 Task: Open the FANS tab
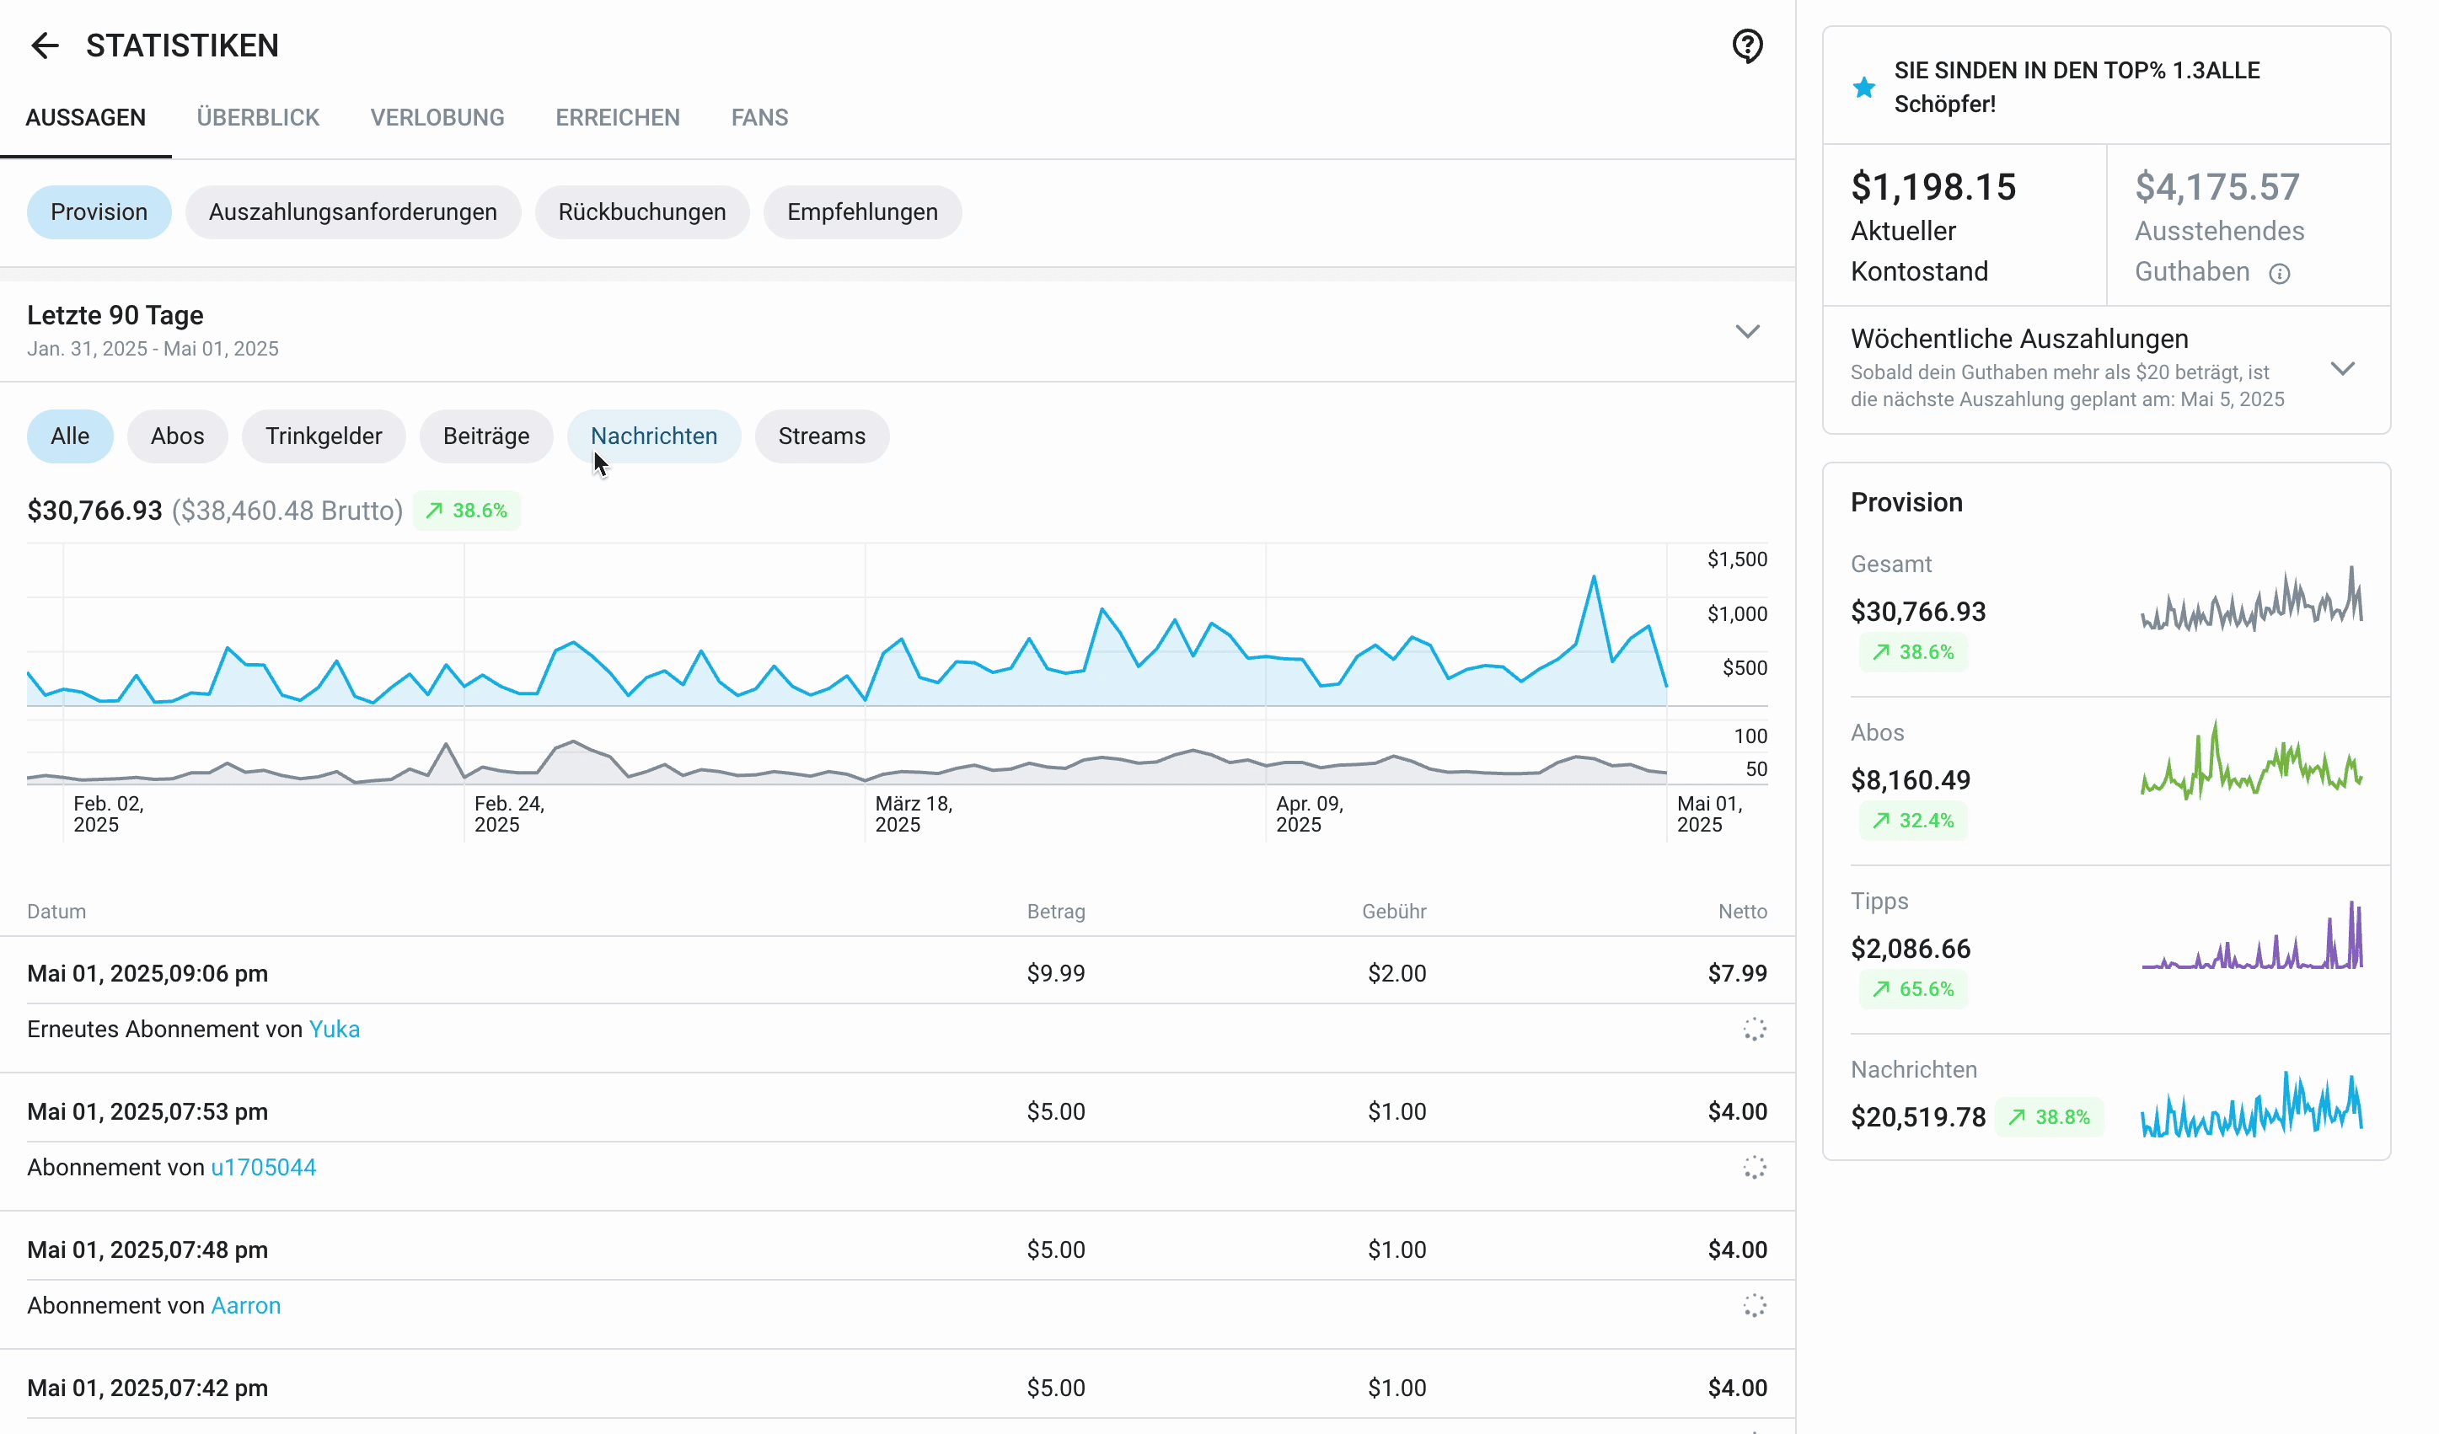pyautogui.click(x=759, y=118)
